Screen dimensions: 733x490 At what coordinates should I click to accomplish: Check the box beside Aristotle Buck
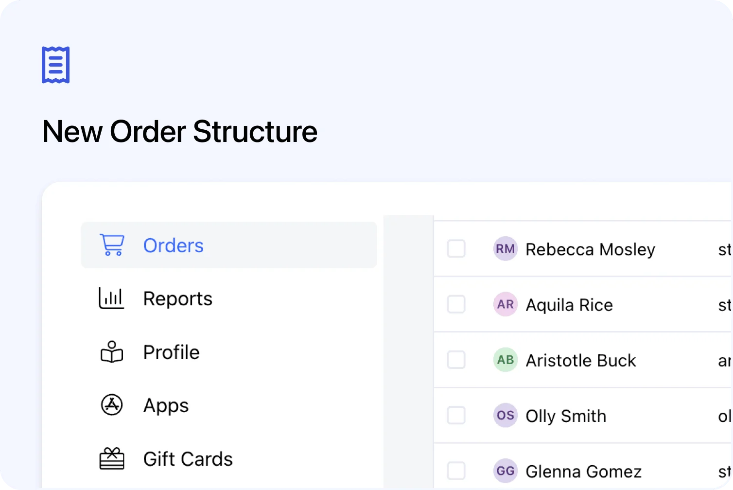coord(456,360)
